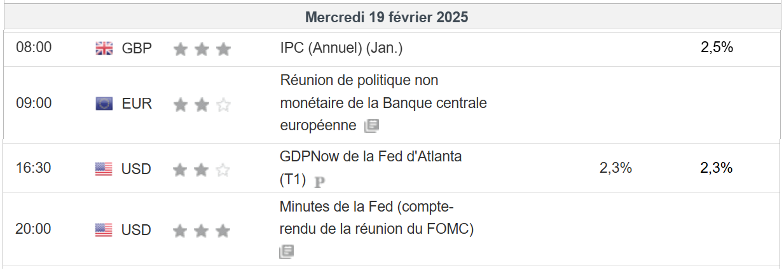Click the preliminary 'P' icon beside (T1)
Viewport: 784px width, 270px height.
point(320,182)
